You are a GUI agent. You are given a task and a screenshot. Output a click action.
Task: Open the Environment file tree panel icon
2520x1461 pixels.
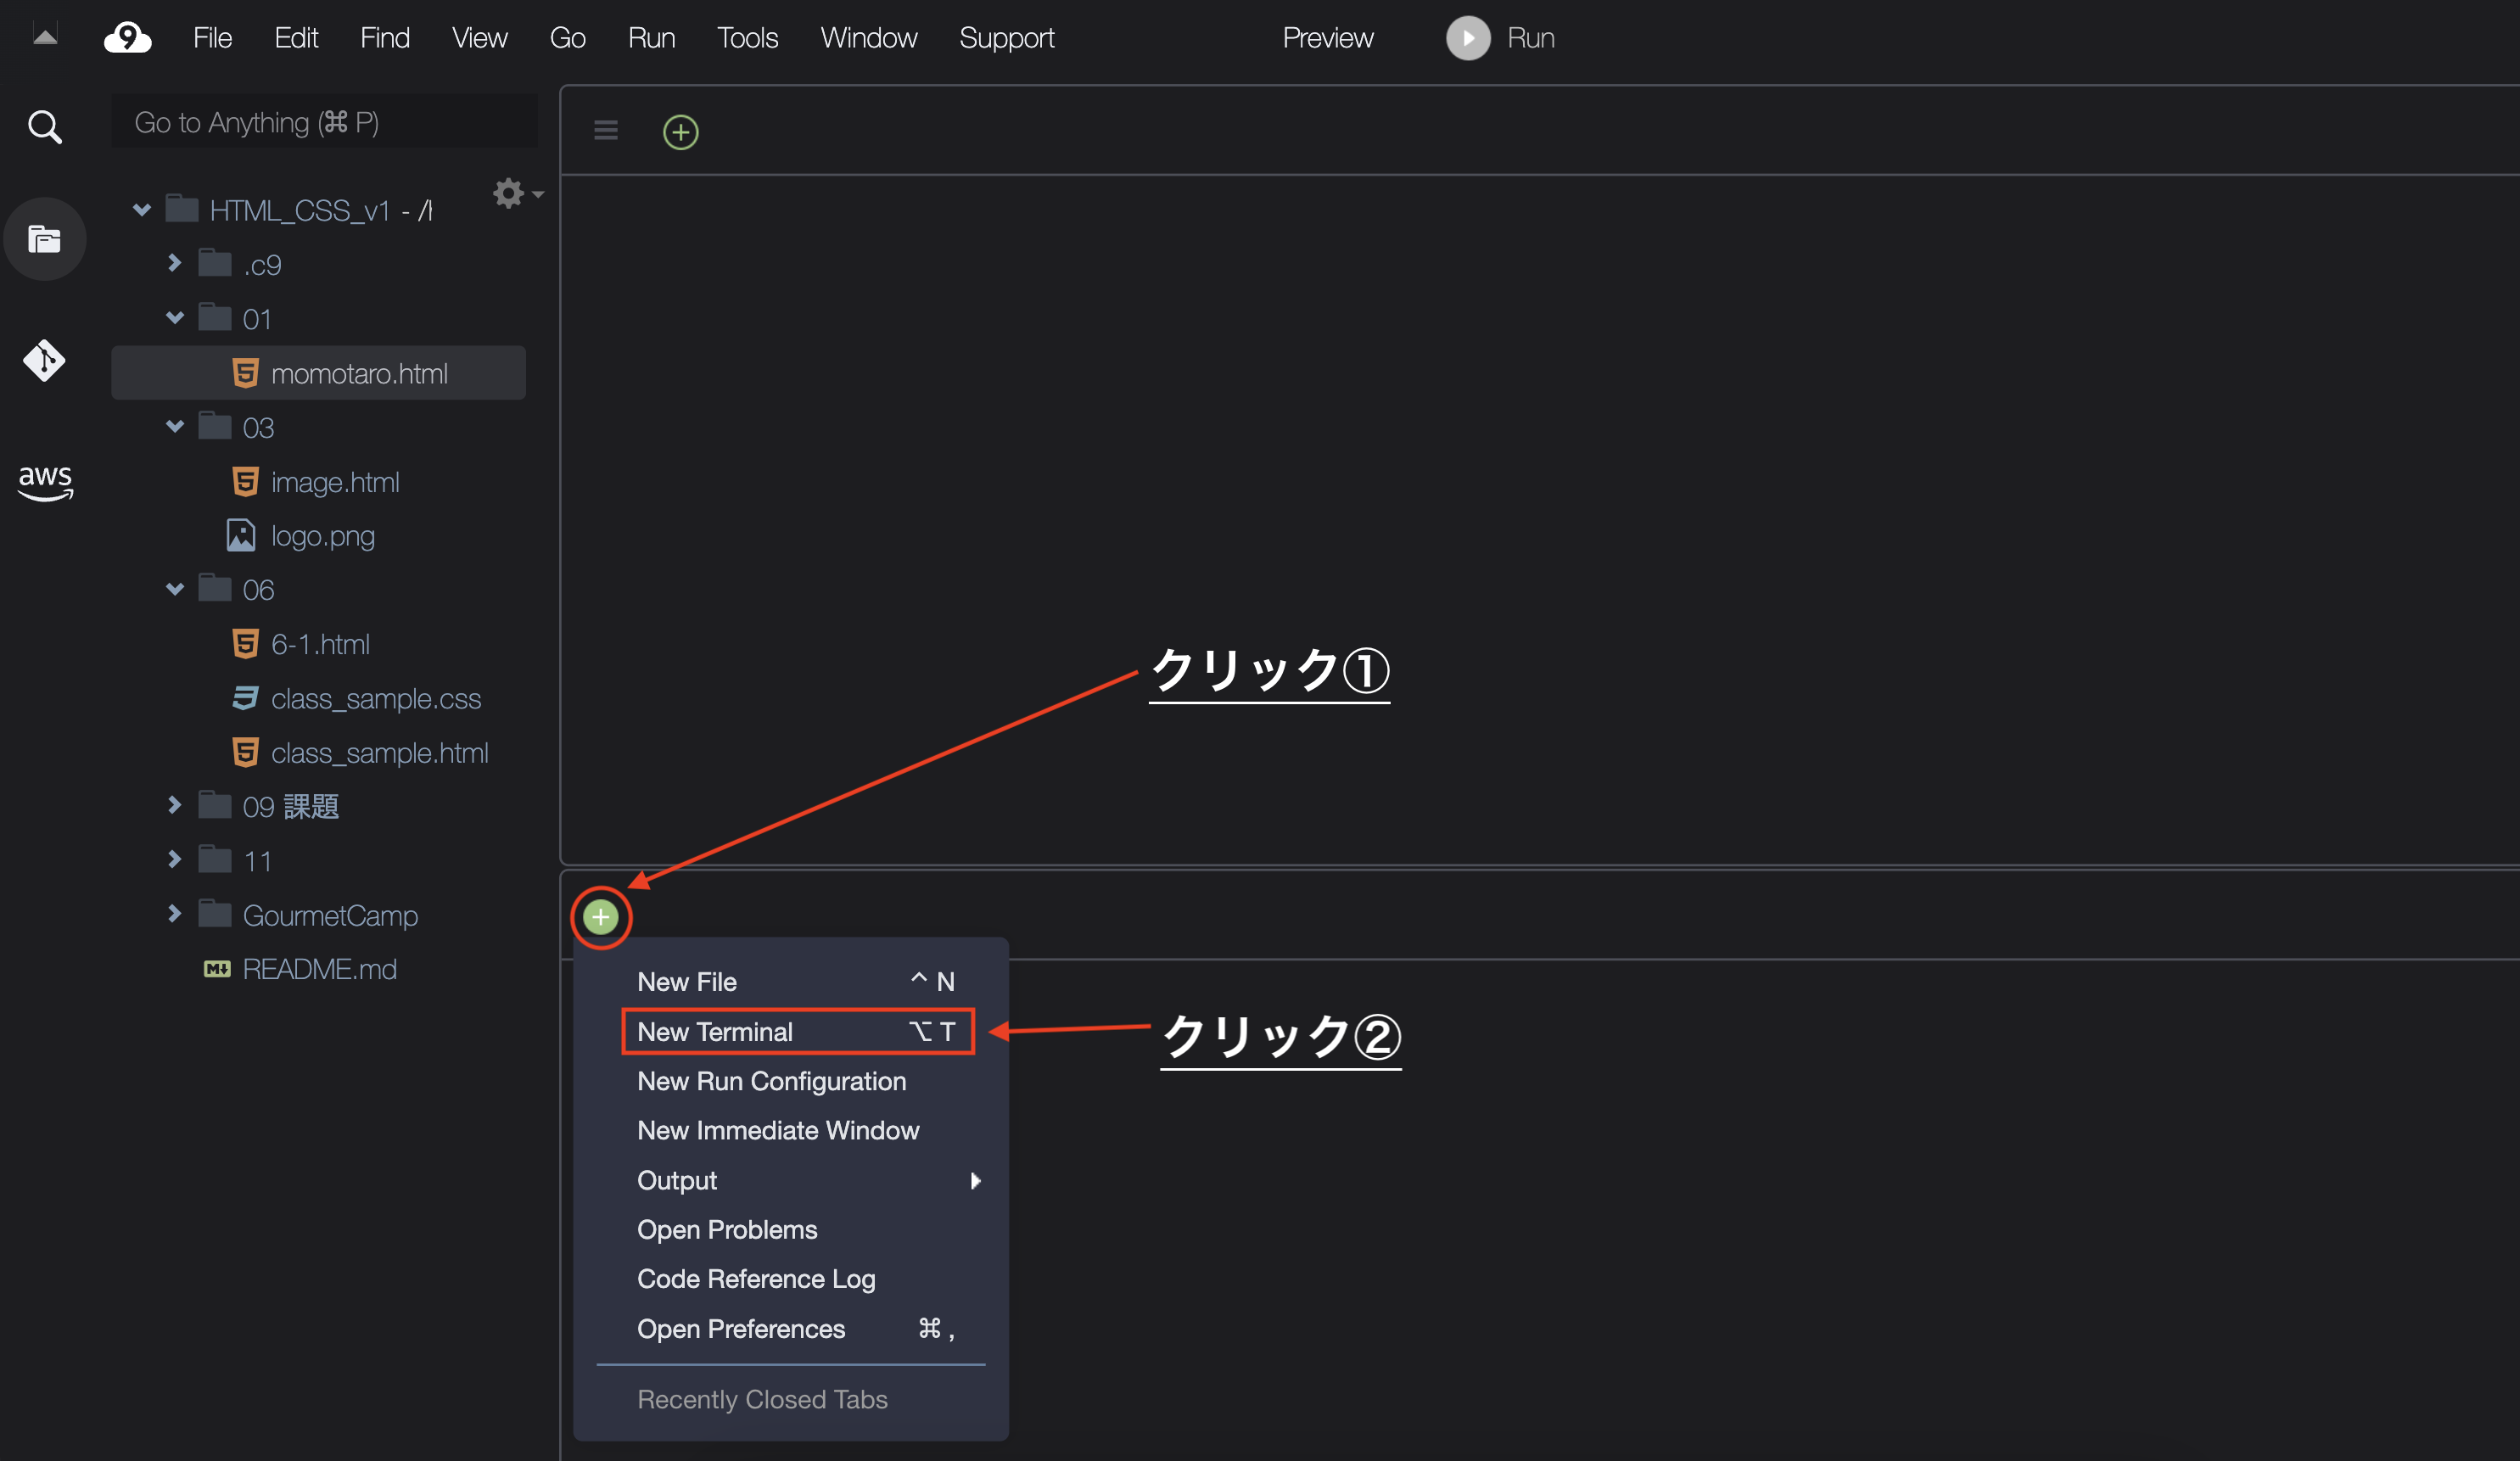pyautogui.click(x=44, y=239)
